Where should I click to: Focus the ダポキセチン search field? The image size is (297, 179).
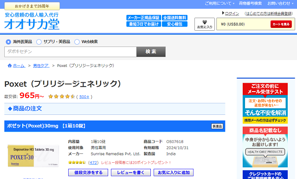coord(70,52)
